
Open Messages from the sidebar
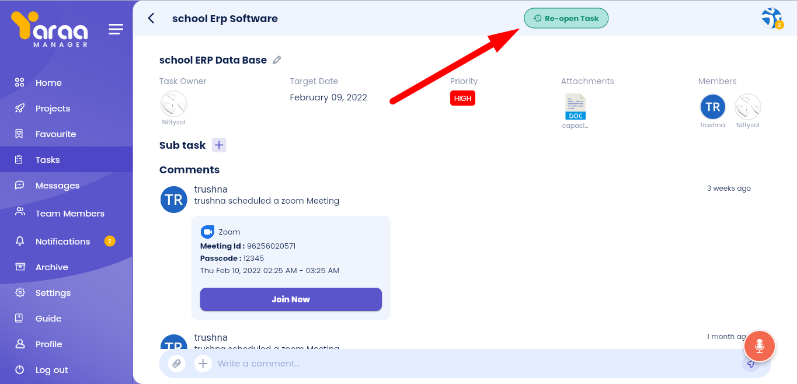(57, 186)
